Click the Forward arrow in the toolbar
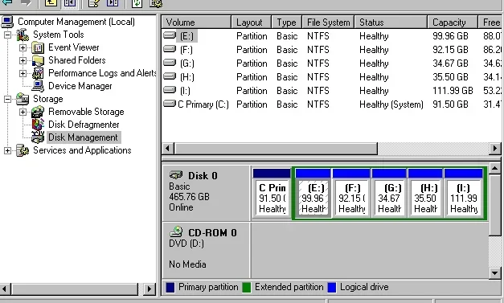This screenshot has height=303, width=504. tap(26, 2)
